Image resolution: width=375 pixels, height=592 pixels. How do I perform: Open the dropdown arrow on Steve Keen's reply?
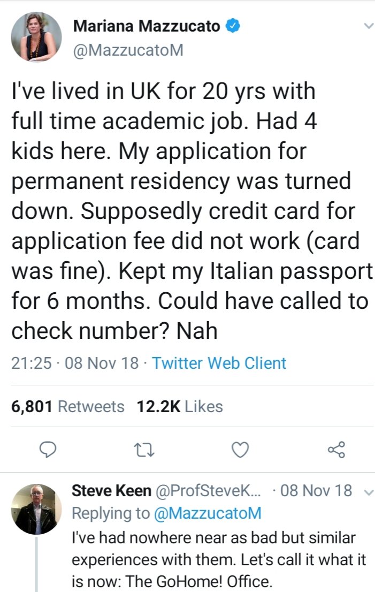(x=367, y=491)
